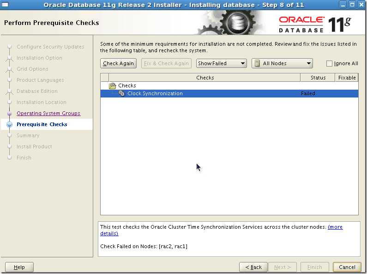The width and height of the screenshot is (367, 274).
Task: Click the Clock Synchronization gear icon
Action: [x=121, y=93]
